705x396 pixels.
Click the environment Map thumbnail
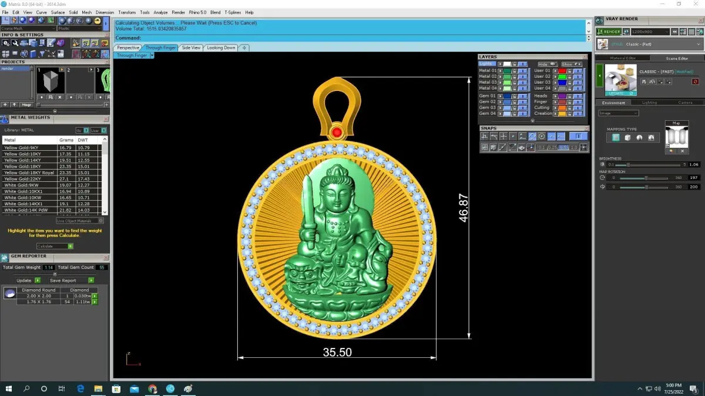676,138
